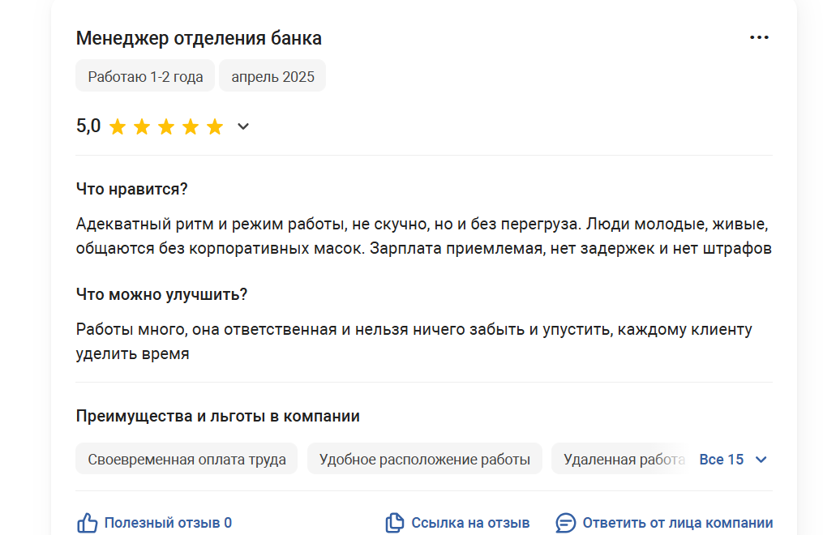Click the thumbs-up helpful icon

(87, 523)
